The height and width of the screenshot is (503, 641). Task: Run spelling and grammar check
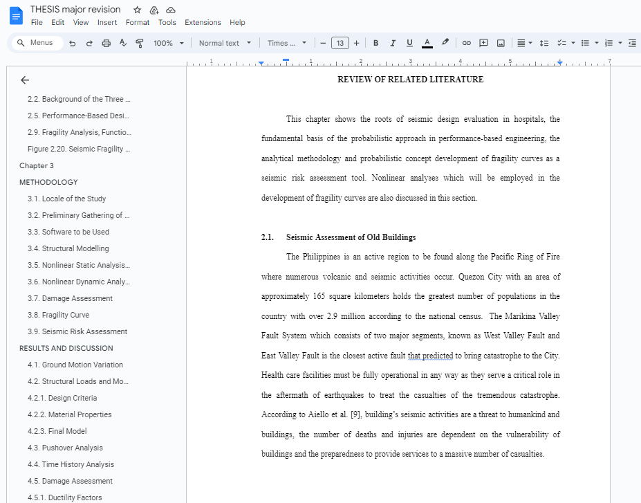[123, 43]
